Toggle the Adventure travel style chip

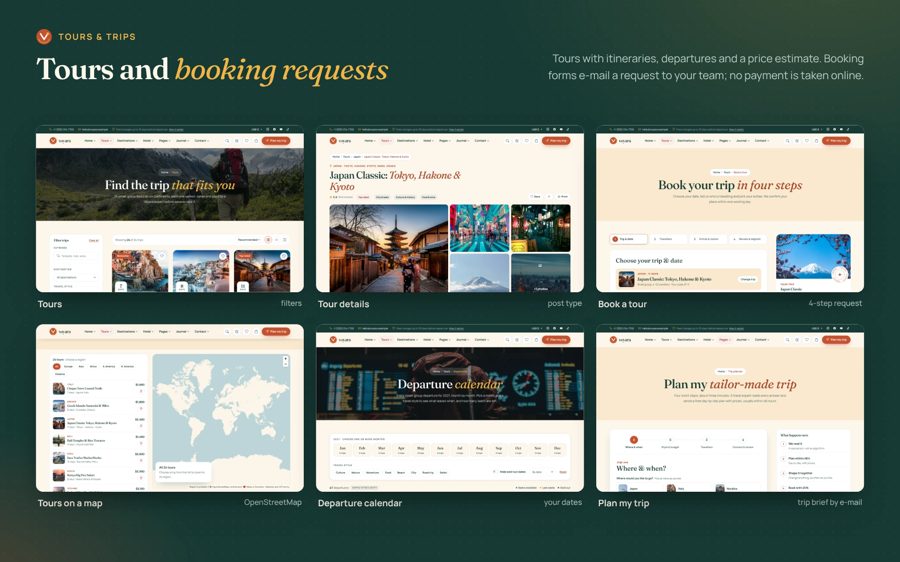373,473
